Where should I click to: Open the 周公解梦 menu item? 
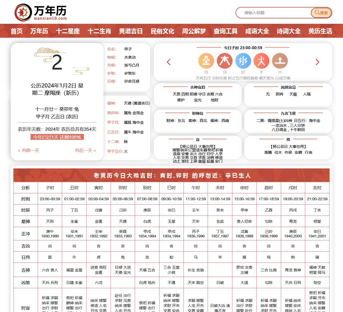coord(194,31)
